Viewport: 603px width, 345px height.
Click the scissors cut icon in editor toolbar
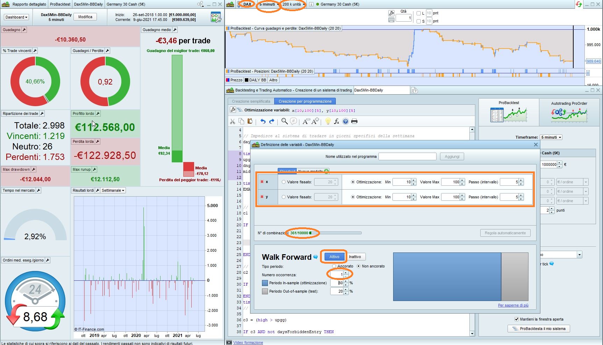tap(233, 121)
